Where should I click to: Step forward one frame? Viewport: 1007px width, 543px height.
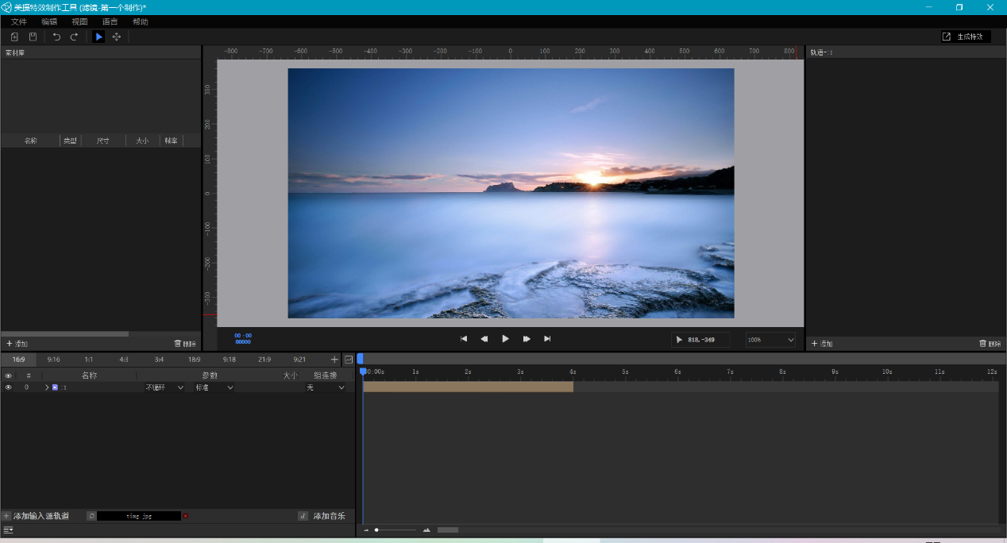coord(527,339)
